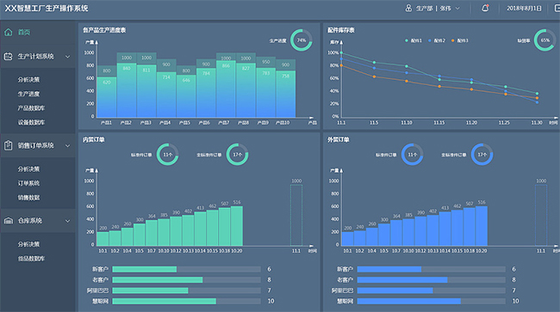The height and width of the screenshot is (312, 560).
Task: Open 生产进度 in the sidebar
Action: [x=28, y=94]
